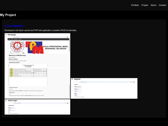Click 'Welcome to KPM Beranang' heading

[x=17, y=55]
